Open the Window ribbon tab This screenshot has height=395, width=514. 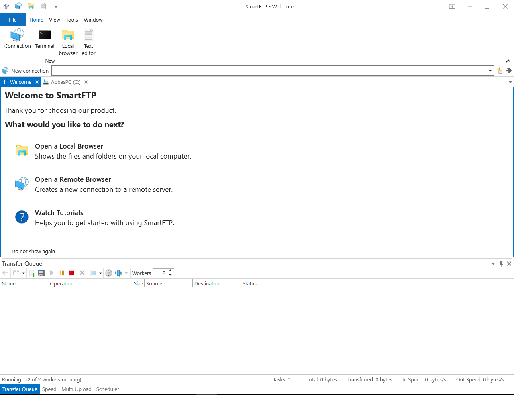click(93, 20)
